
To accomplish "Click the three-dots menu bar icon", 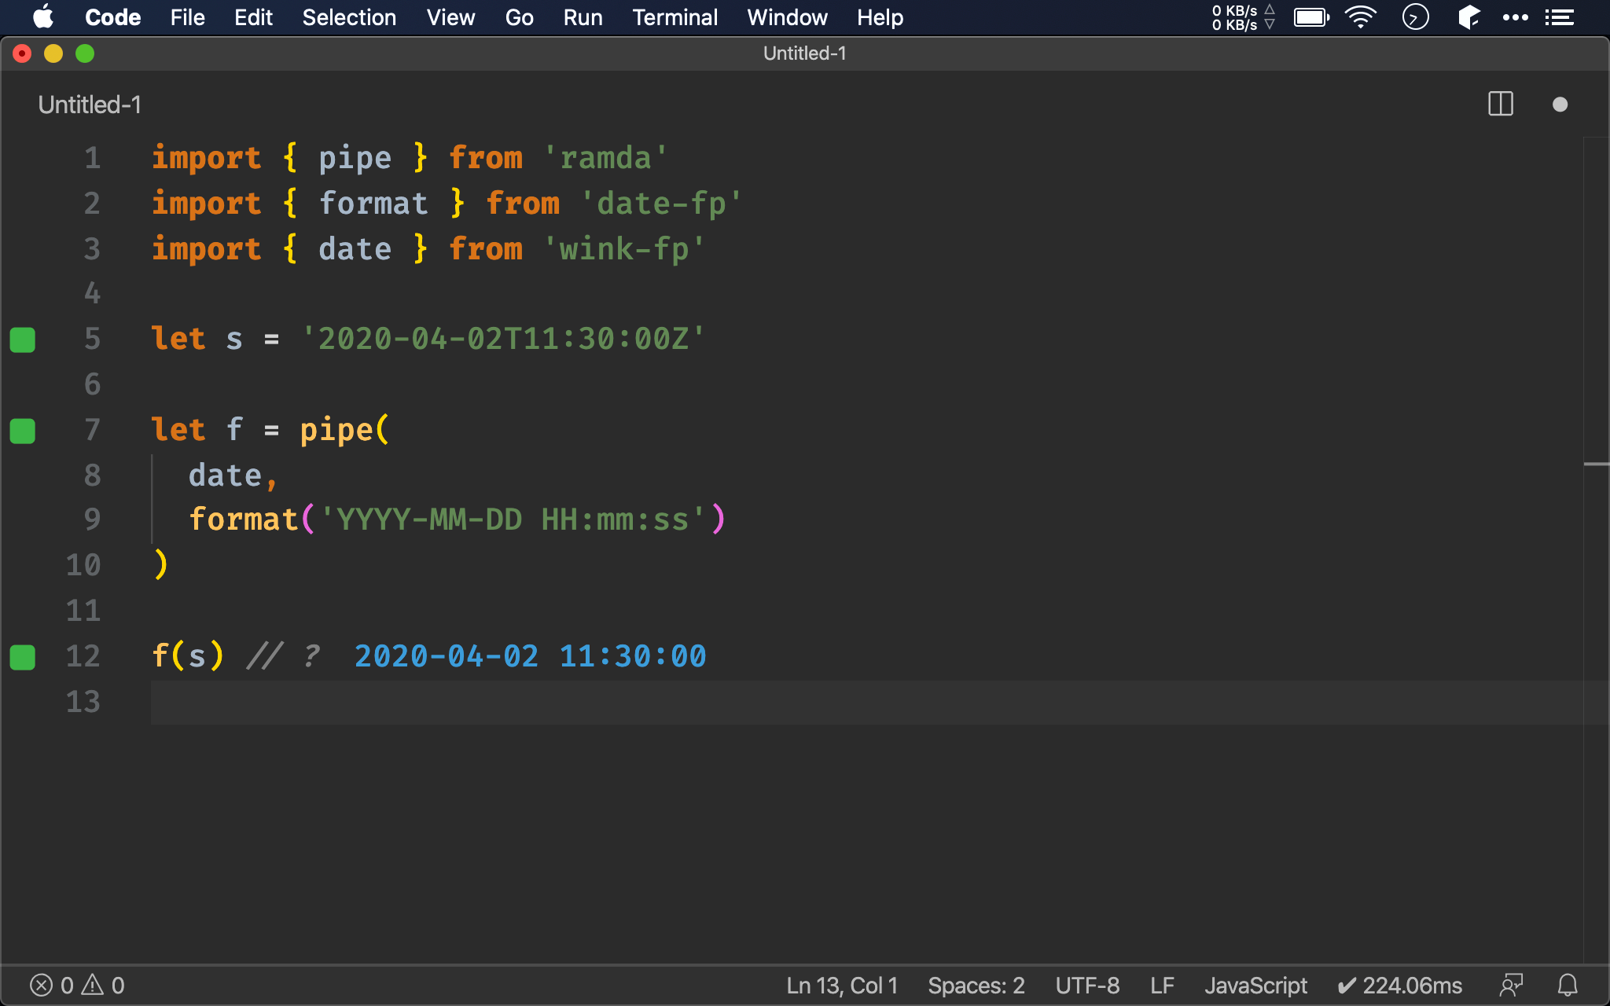I will point(1516,17).
